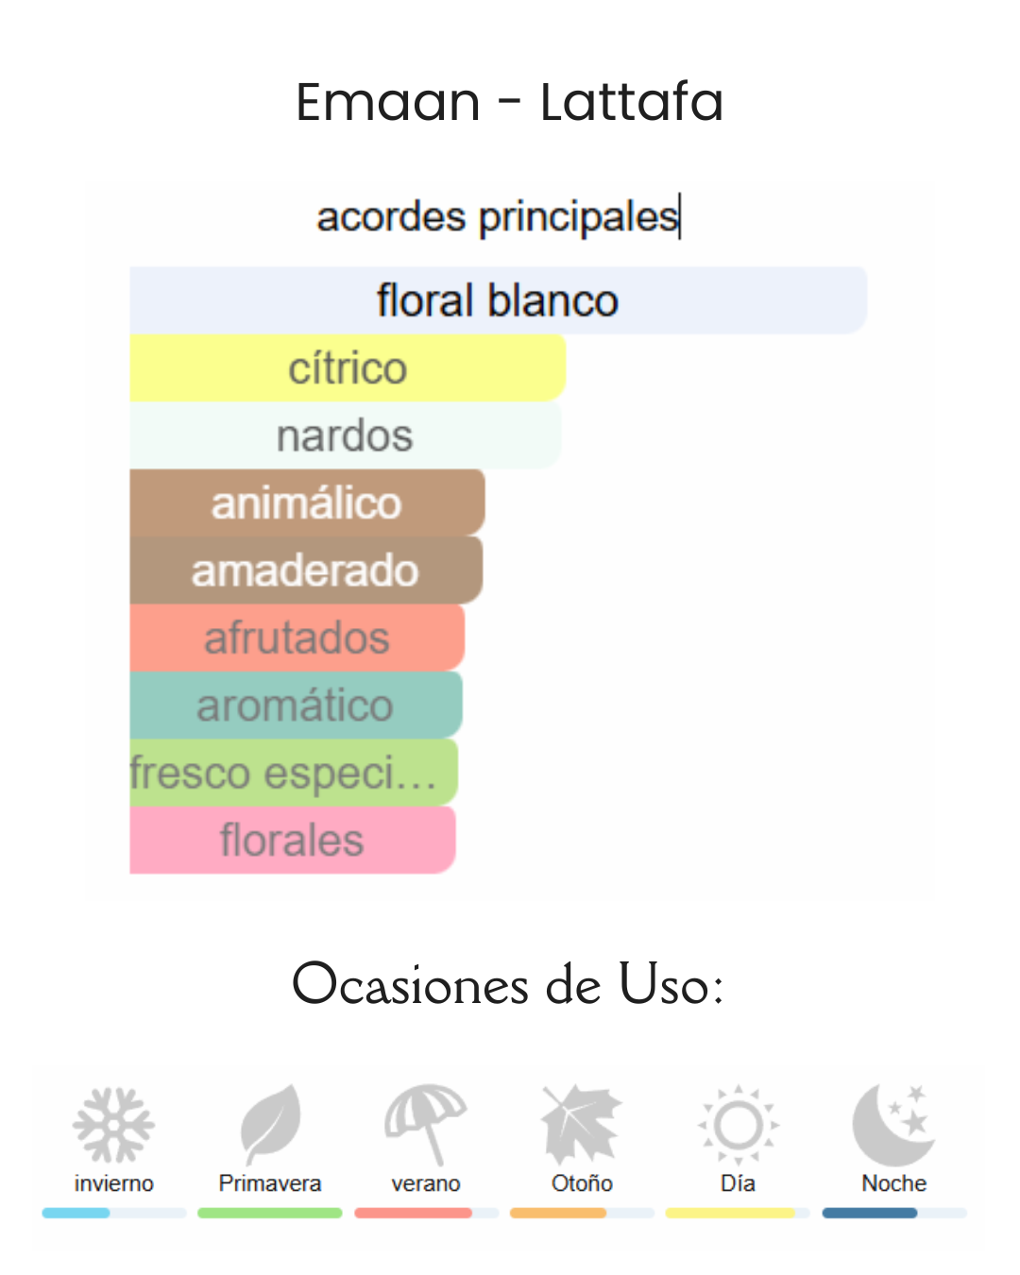Click the yellow cítrico accord bar

coord(348,368)
